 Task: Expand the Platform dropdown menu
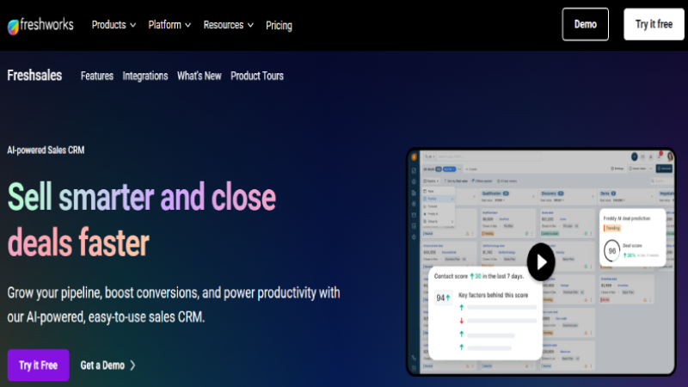[169, 25]
